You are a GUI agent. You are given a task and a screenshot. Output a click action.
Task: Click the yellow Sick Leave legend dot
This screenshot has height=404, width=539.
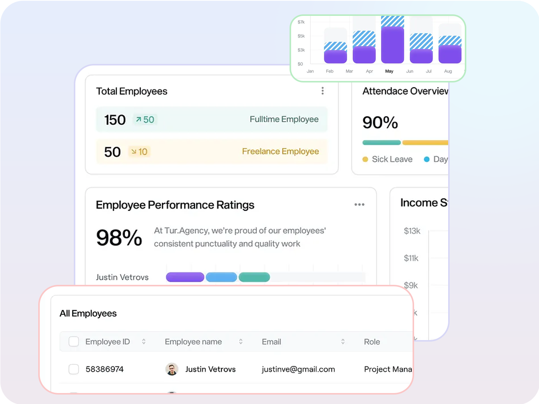pyautogui.click(x=365, y=159)
